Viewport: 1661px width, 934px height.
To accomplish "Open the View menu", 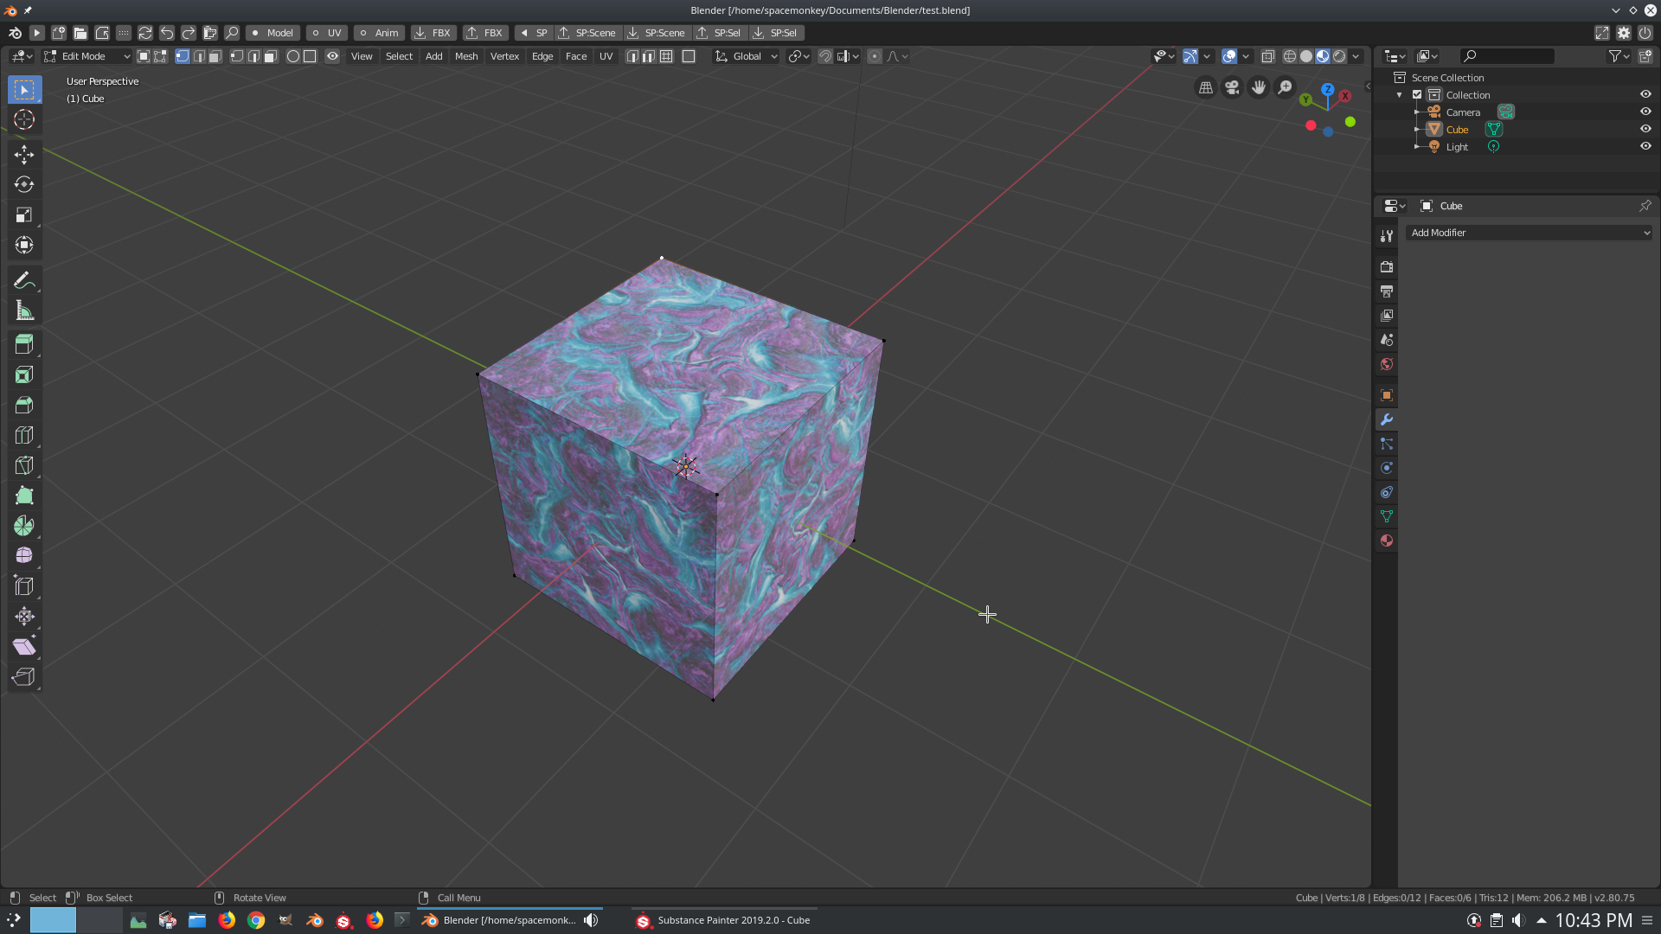I will click(362, 56).
